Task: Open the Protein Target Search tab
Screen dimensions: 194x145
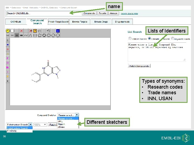Action: click(x=58, y=22)
